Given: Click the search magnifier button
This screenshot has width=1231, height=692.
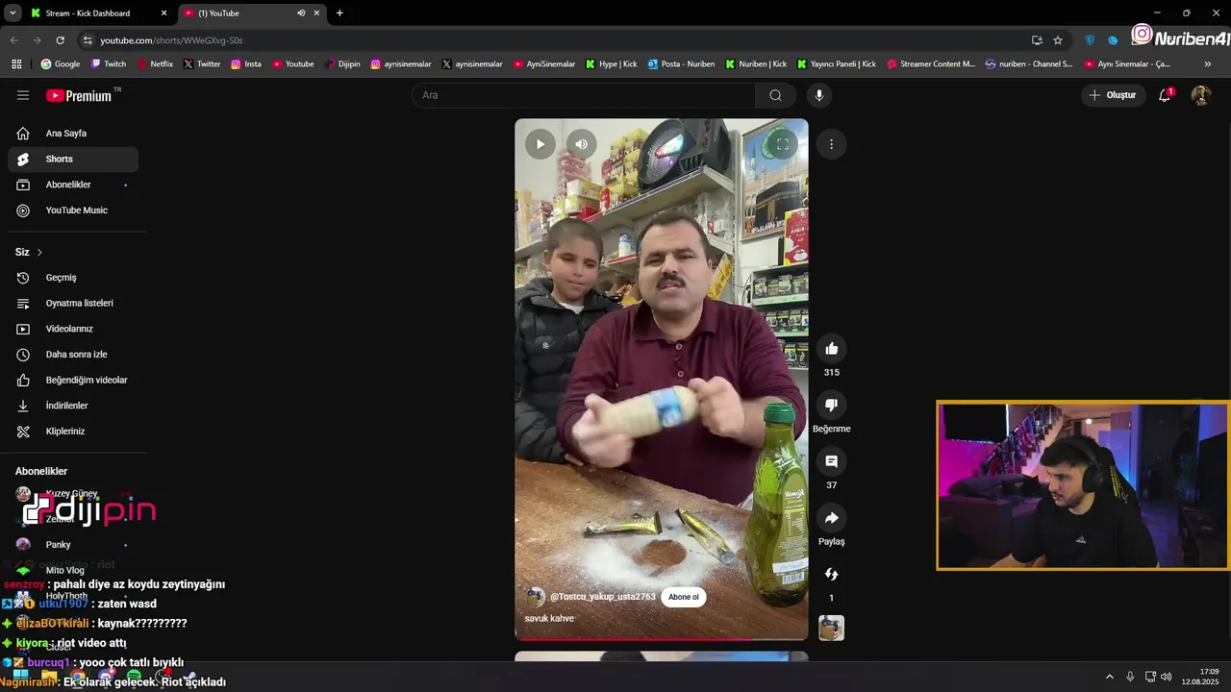Looking at the screenshot, I should click(x=775, y=95).
